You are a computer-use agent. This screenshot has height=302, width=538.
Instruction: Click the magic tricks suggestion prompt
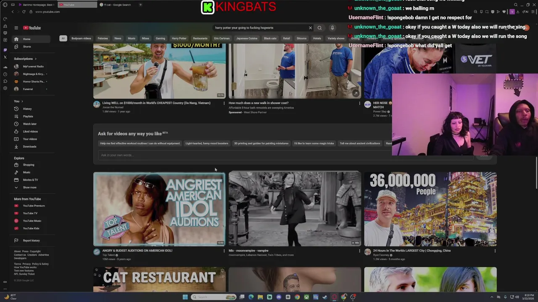point(314,143)
